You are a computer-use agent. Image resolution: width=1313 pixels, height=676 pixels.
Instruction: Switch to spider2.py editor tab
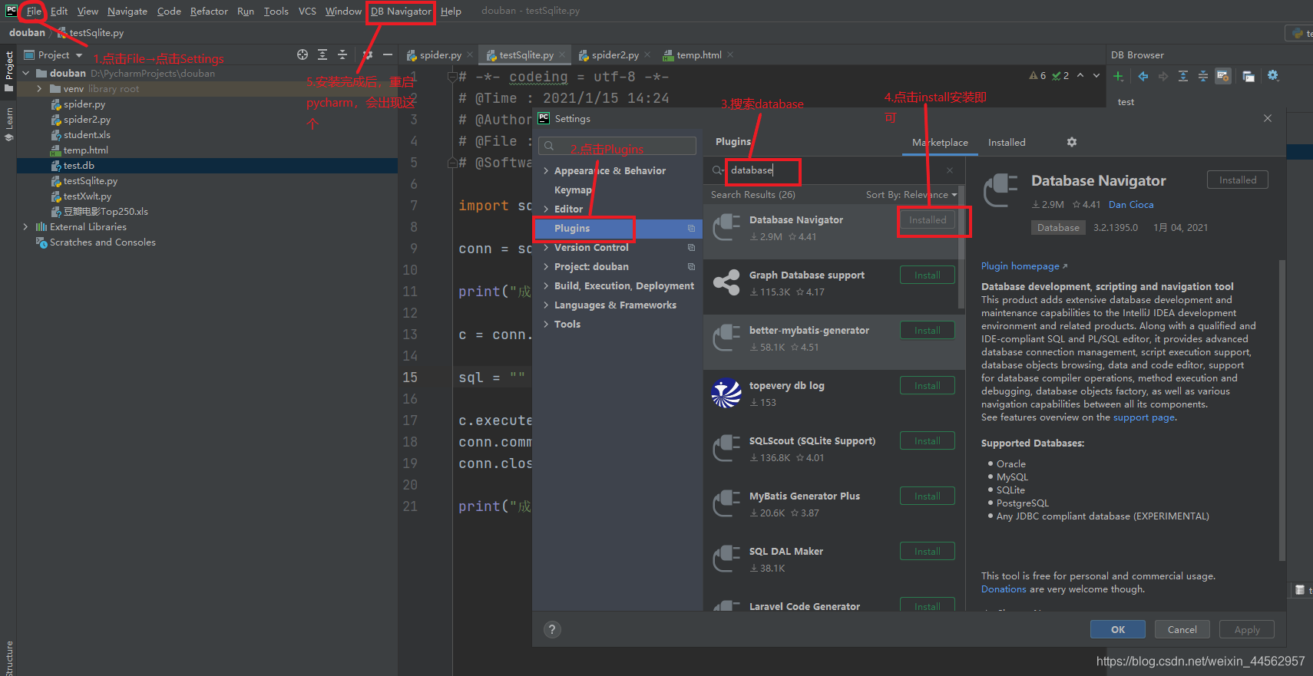click(x=615, y=54)
